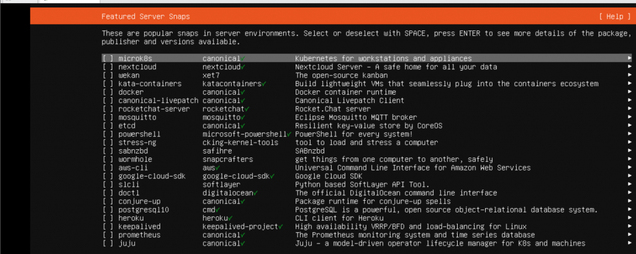Expand details arrow for mosquitto row
Screen dimensions: 636x254
coord(630,117)
